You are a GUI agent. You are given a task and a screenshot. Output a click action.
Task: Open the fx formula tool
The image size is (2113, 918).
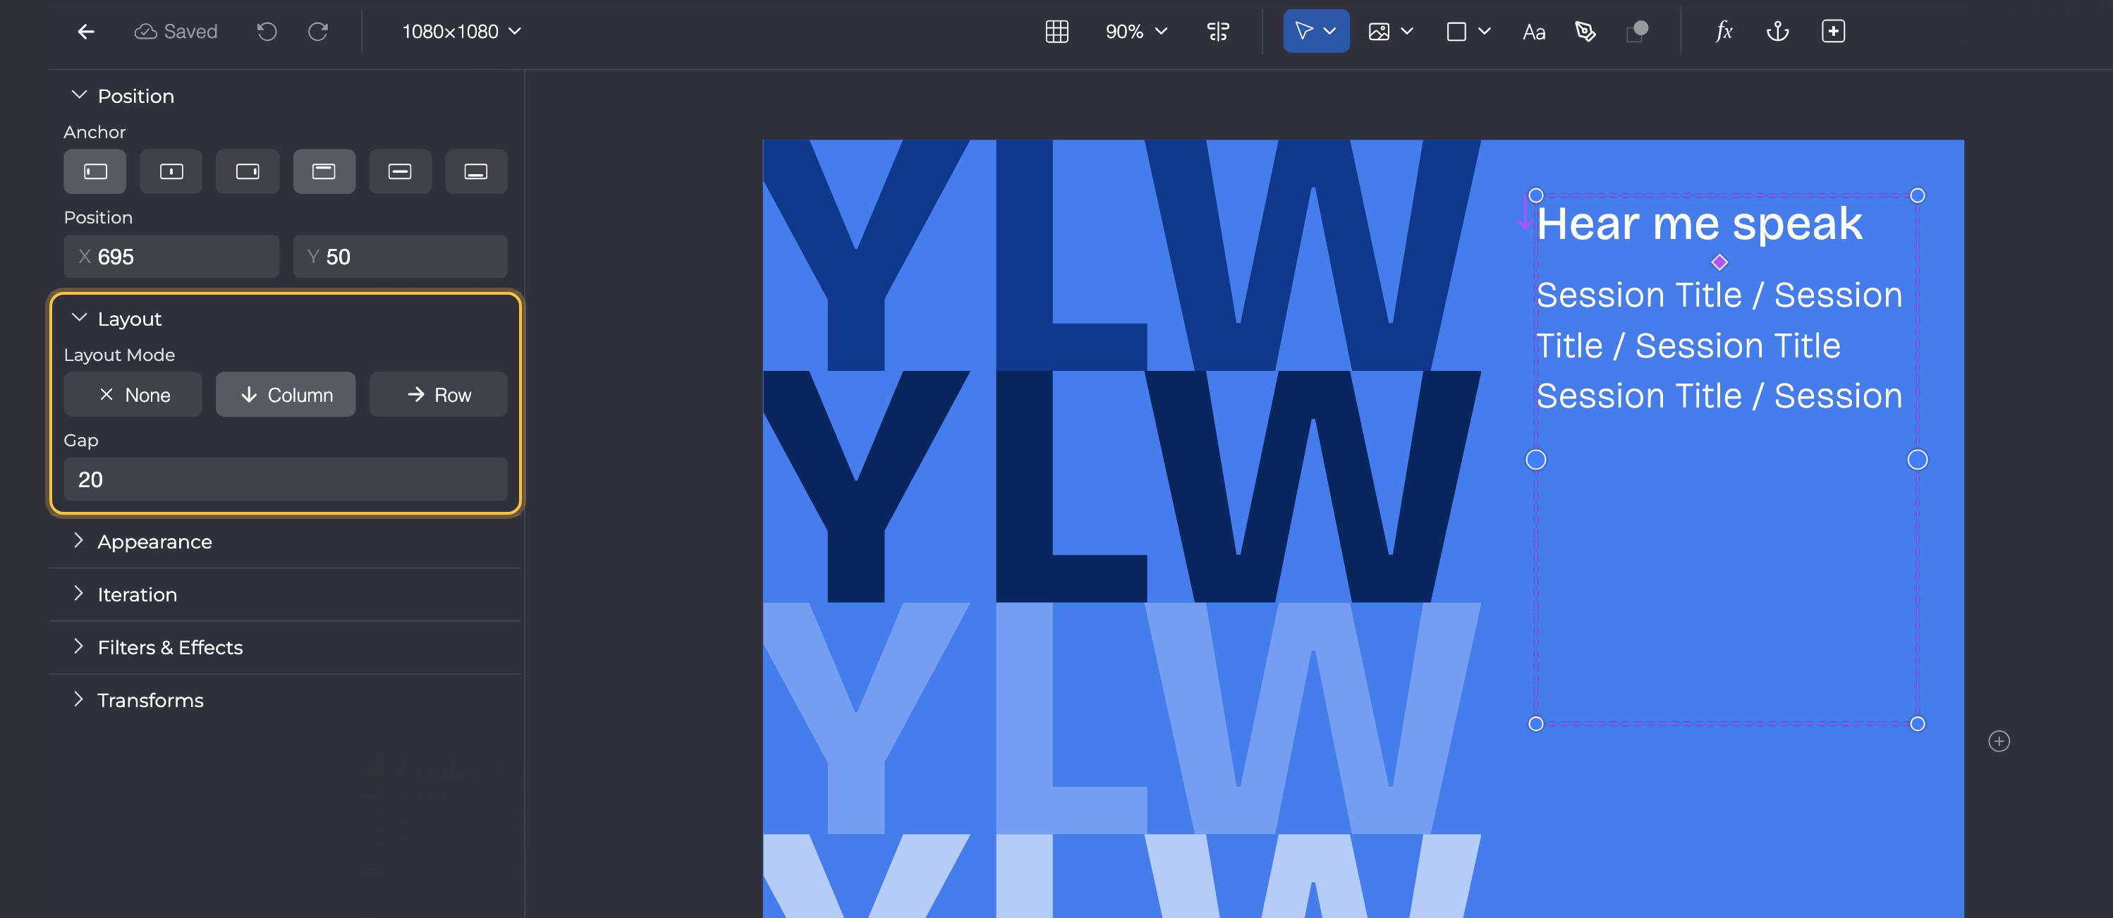1724,31
